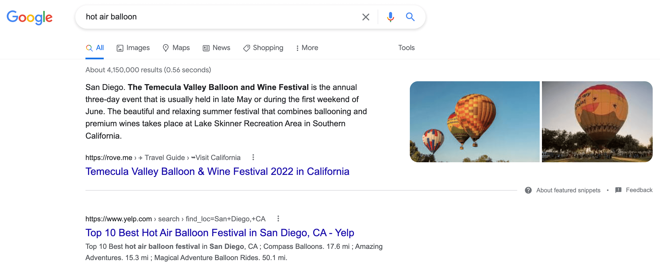Open the Maps tab
This screenshot has height=275, width=660.
[176, 48]
